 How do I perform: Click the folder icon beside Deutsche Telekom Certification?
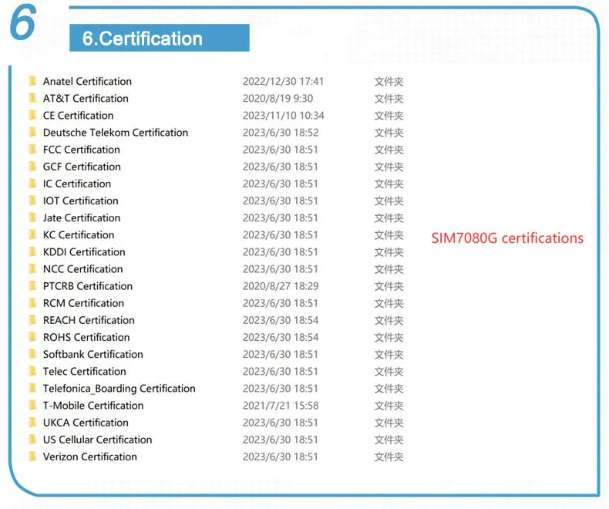tap(32, 132)
